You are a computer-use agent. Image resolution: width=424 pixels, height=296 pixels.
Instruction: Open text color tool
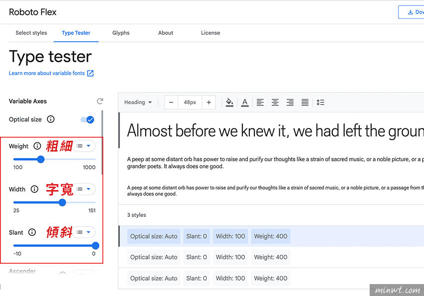click(245, 102)
